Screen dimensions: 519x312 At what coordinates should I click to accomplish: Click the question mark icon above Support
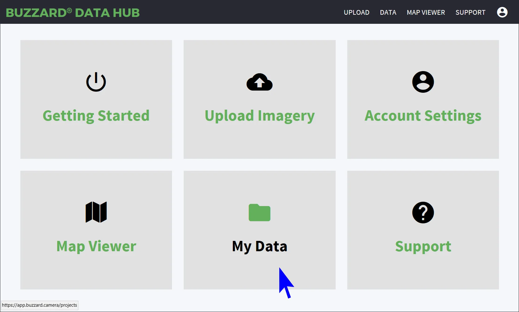pyautogui.click(x=423, y=212)
